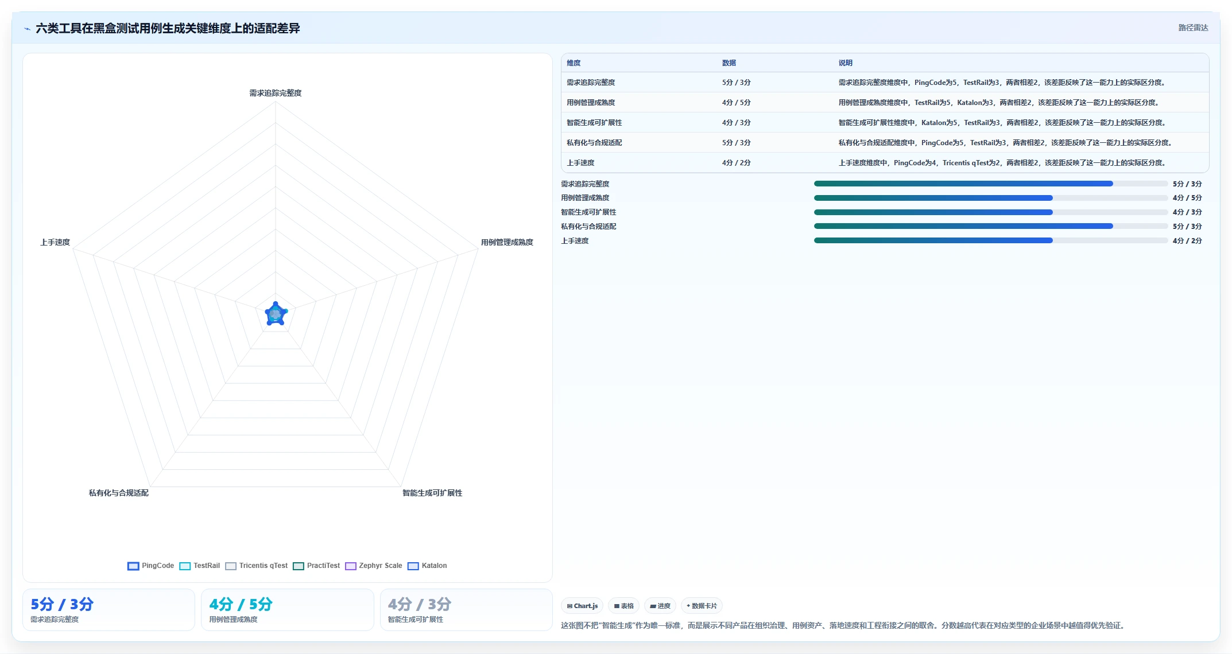Click the title icon beside 六类工具
The height and width of the screenshot is (654, 1232).
coord(27,29)
